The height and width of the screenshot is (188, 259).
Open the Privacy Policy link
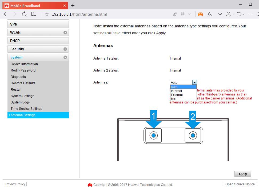15,184
